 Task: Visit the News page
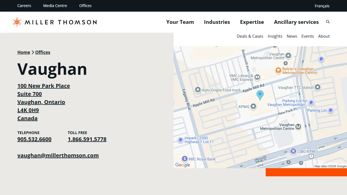coord(292,36)
